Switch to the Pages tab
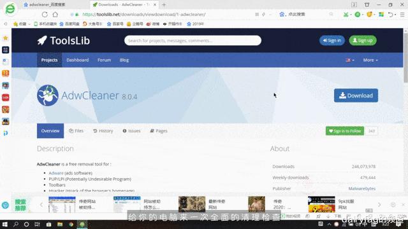Screen dimensions: 408x229 point(159,131)
